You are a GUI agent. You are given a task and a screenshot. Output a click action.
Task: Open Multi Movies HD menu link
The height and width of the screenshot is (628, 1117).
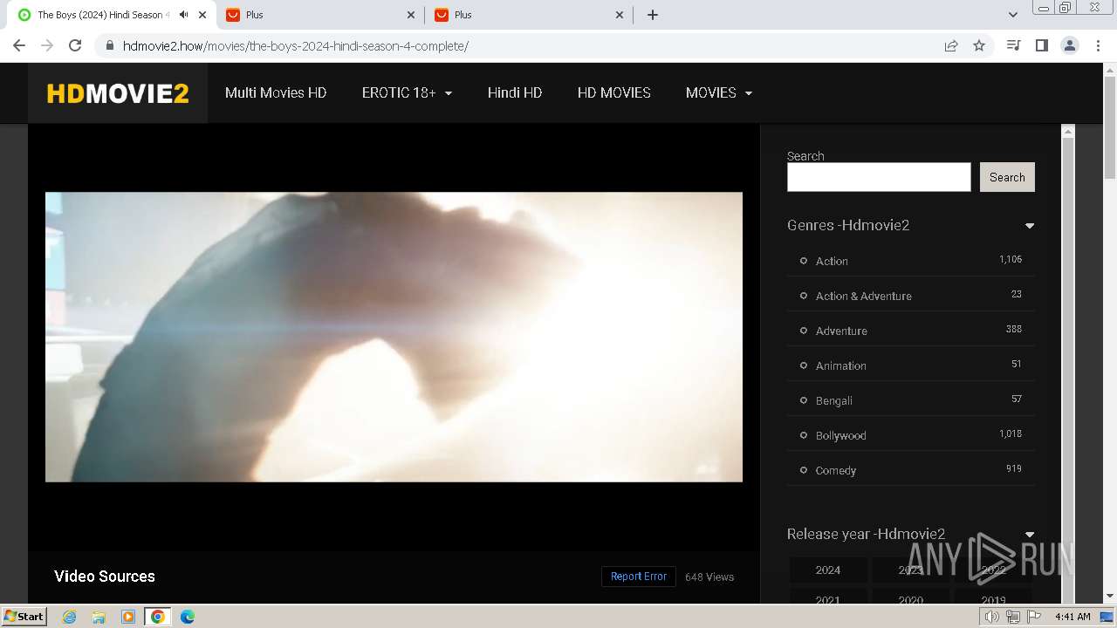tap(276, 92)
